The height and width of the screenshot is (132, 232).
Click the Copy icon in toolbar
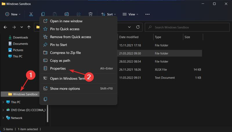43,14
